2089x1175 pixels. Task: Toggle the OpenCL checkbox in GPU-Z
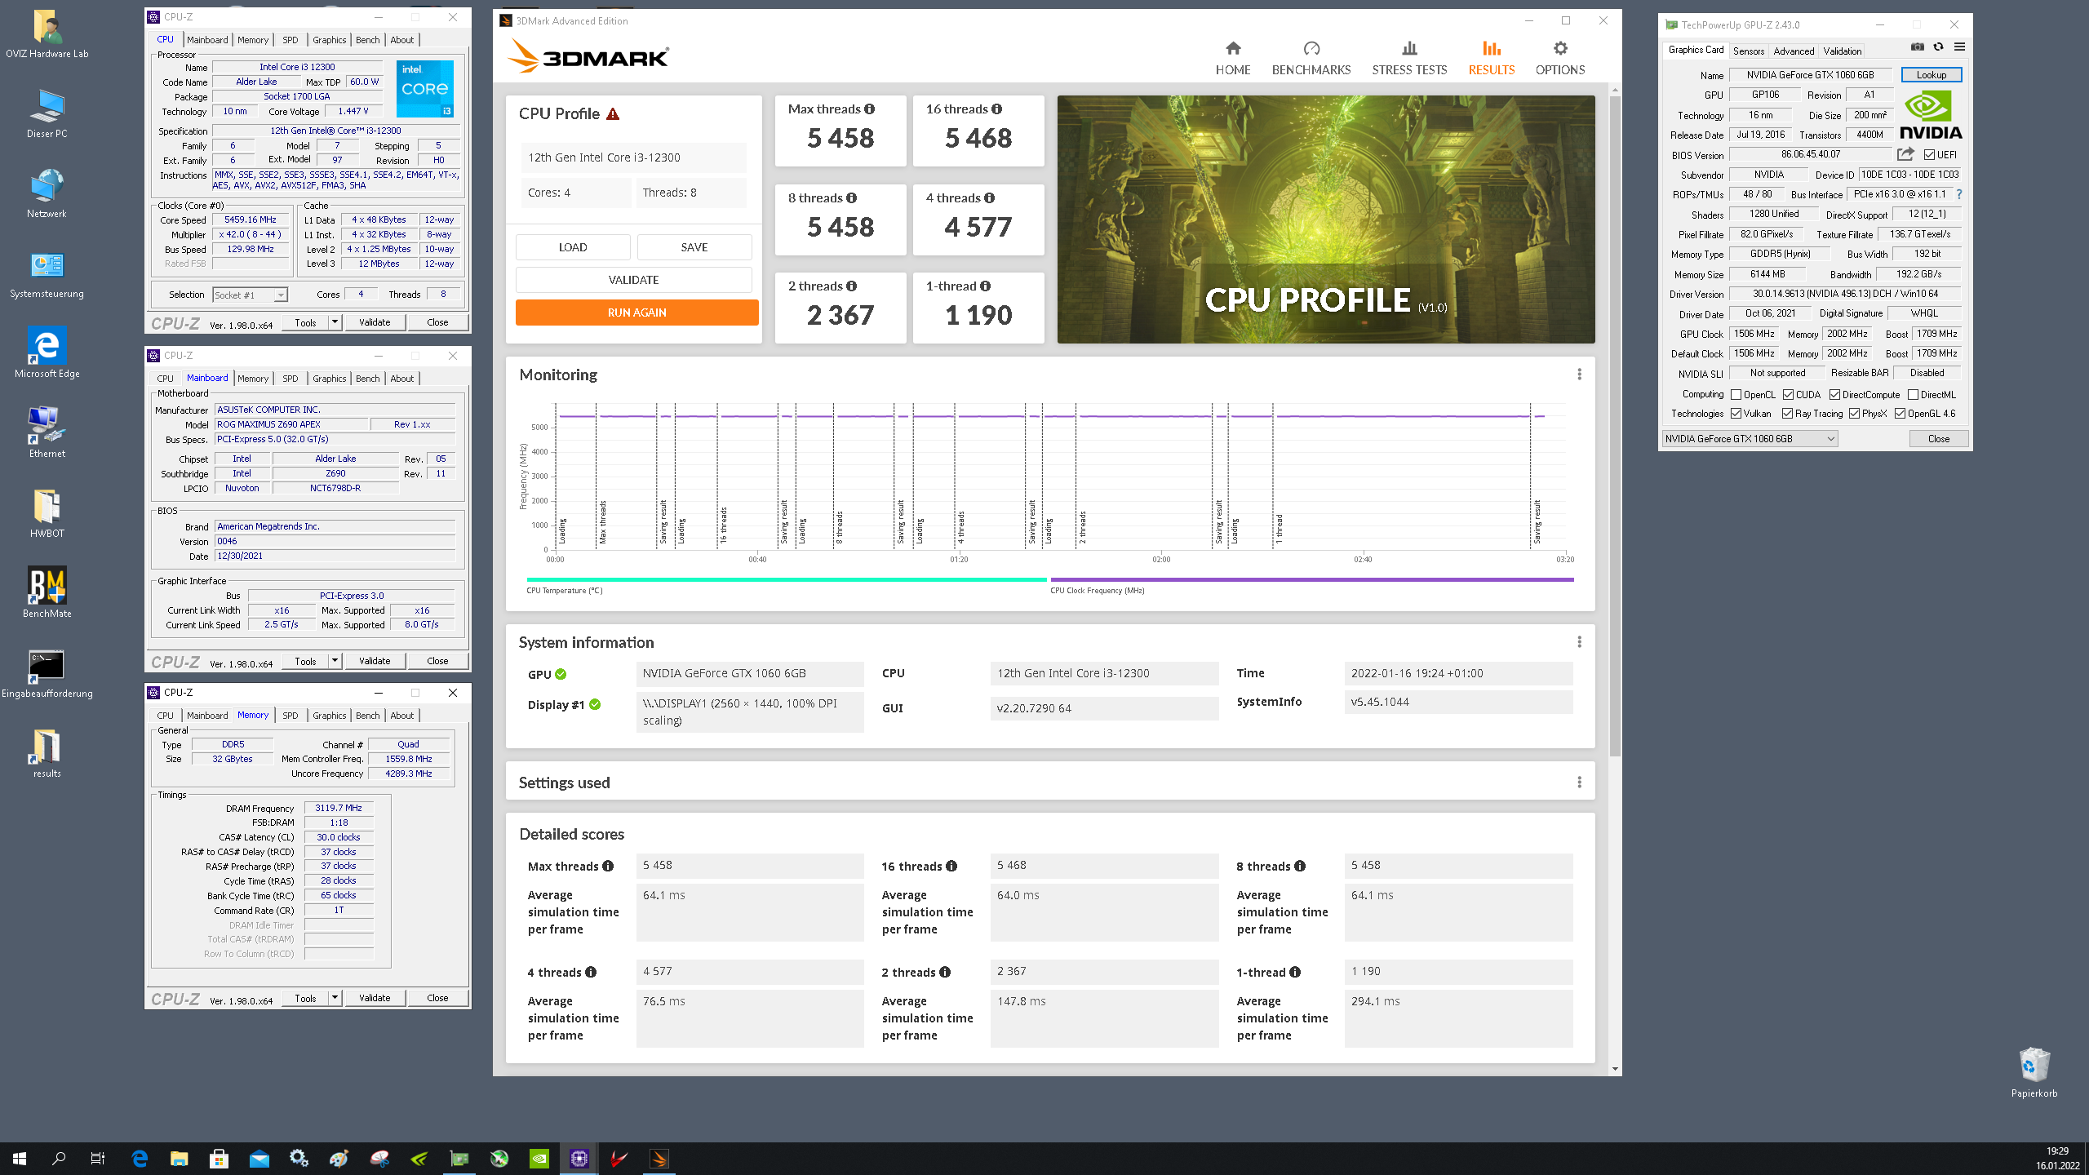click(x=1736, y=394)
